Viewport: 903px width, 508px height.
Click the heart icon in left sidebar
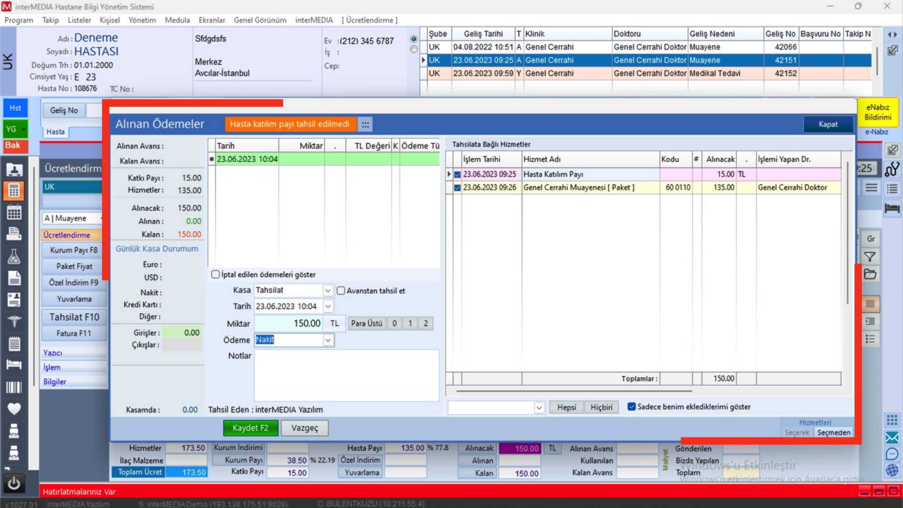tap(14, 409)
